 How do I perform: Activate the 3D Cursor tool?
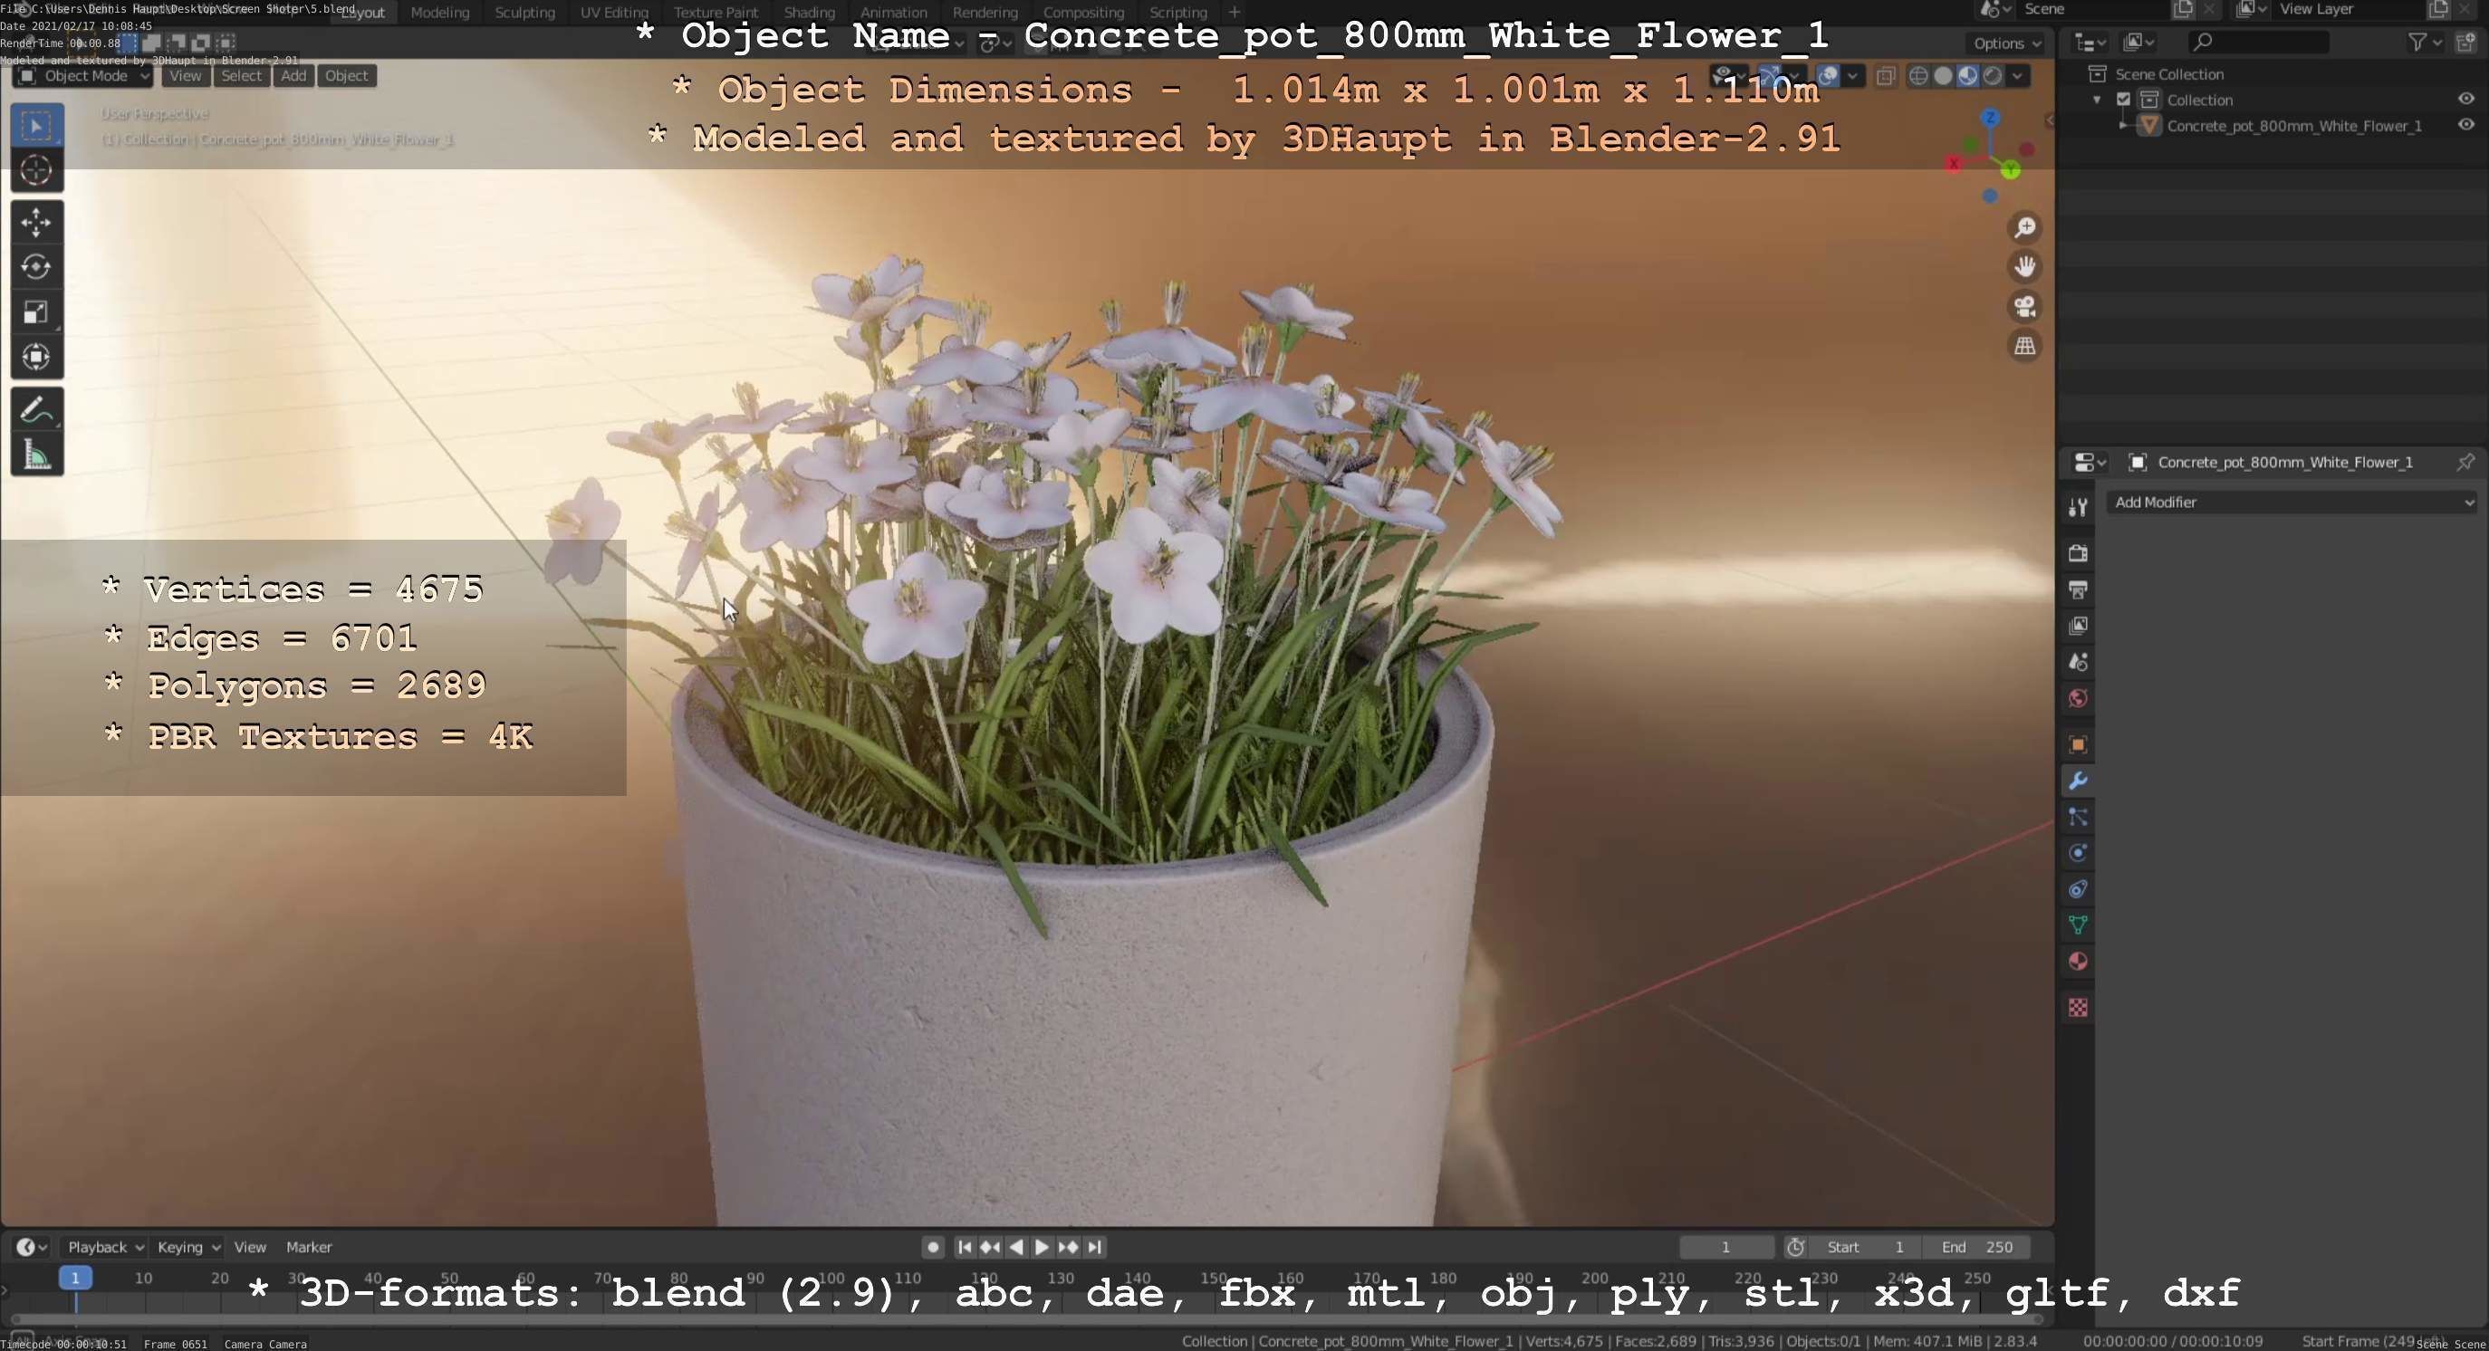pyautogui.click(x=37, y=171)
